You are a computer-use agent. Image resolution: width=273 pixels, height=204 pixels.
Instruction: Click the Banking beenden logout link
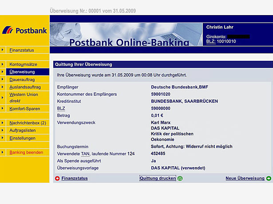click(26, 152)
